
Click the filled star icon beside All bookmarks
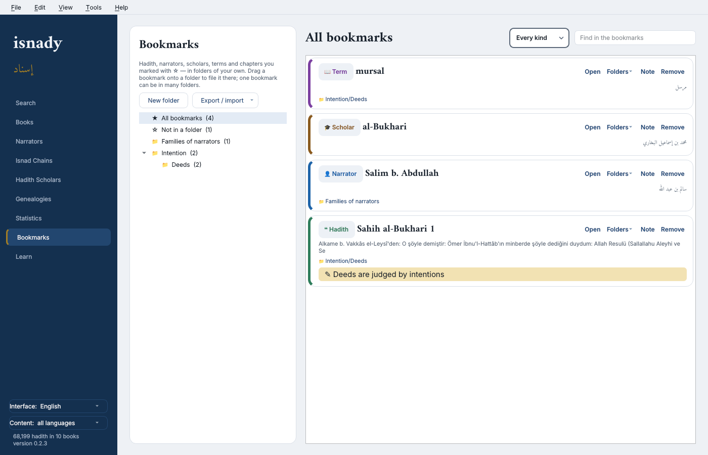pyautogui.click(x=155, y=118)
